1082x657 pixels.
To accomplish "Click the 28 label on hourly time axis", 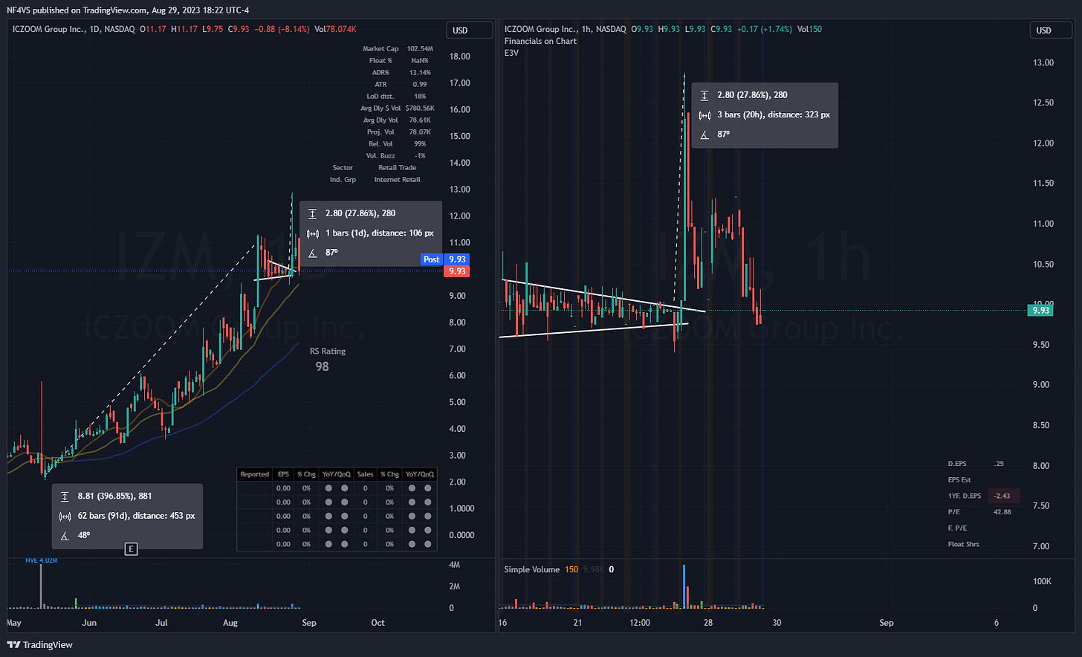I will click(708, 623).
